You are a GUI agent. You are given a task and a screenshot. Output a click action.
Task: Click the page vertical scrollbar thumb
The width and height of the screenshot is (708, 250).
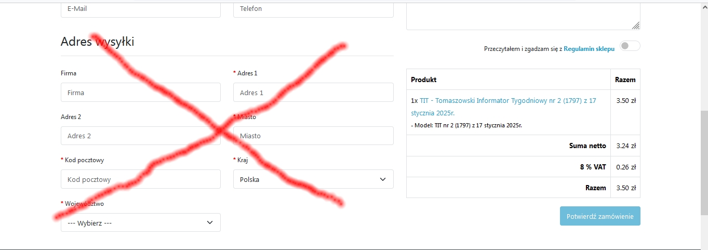click(704, 162)
